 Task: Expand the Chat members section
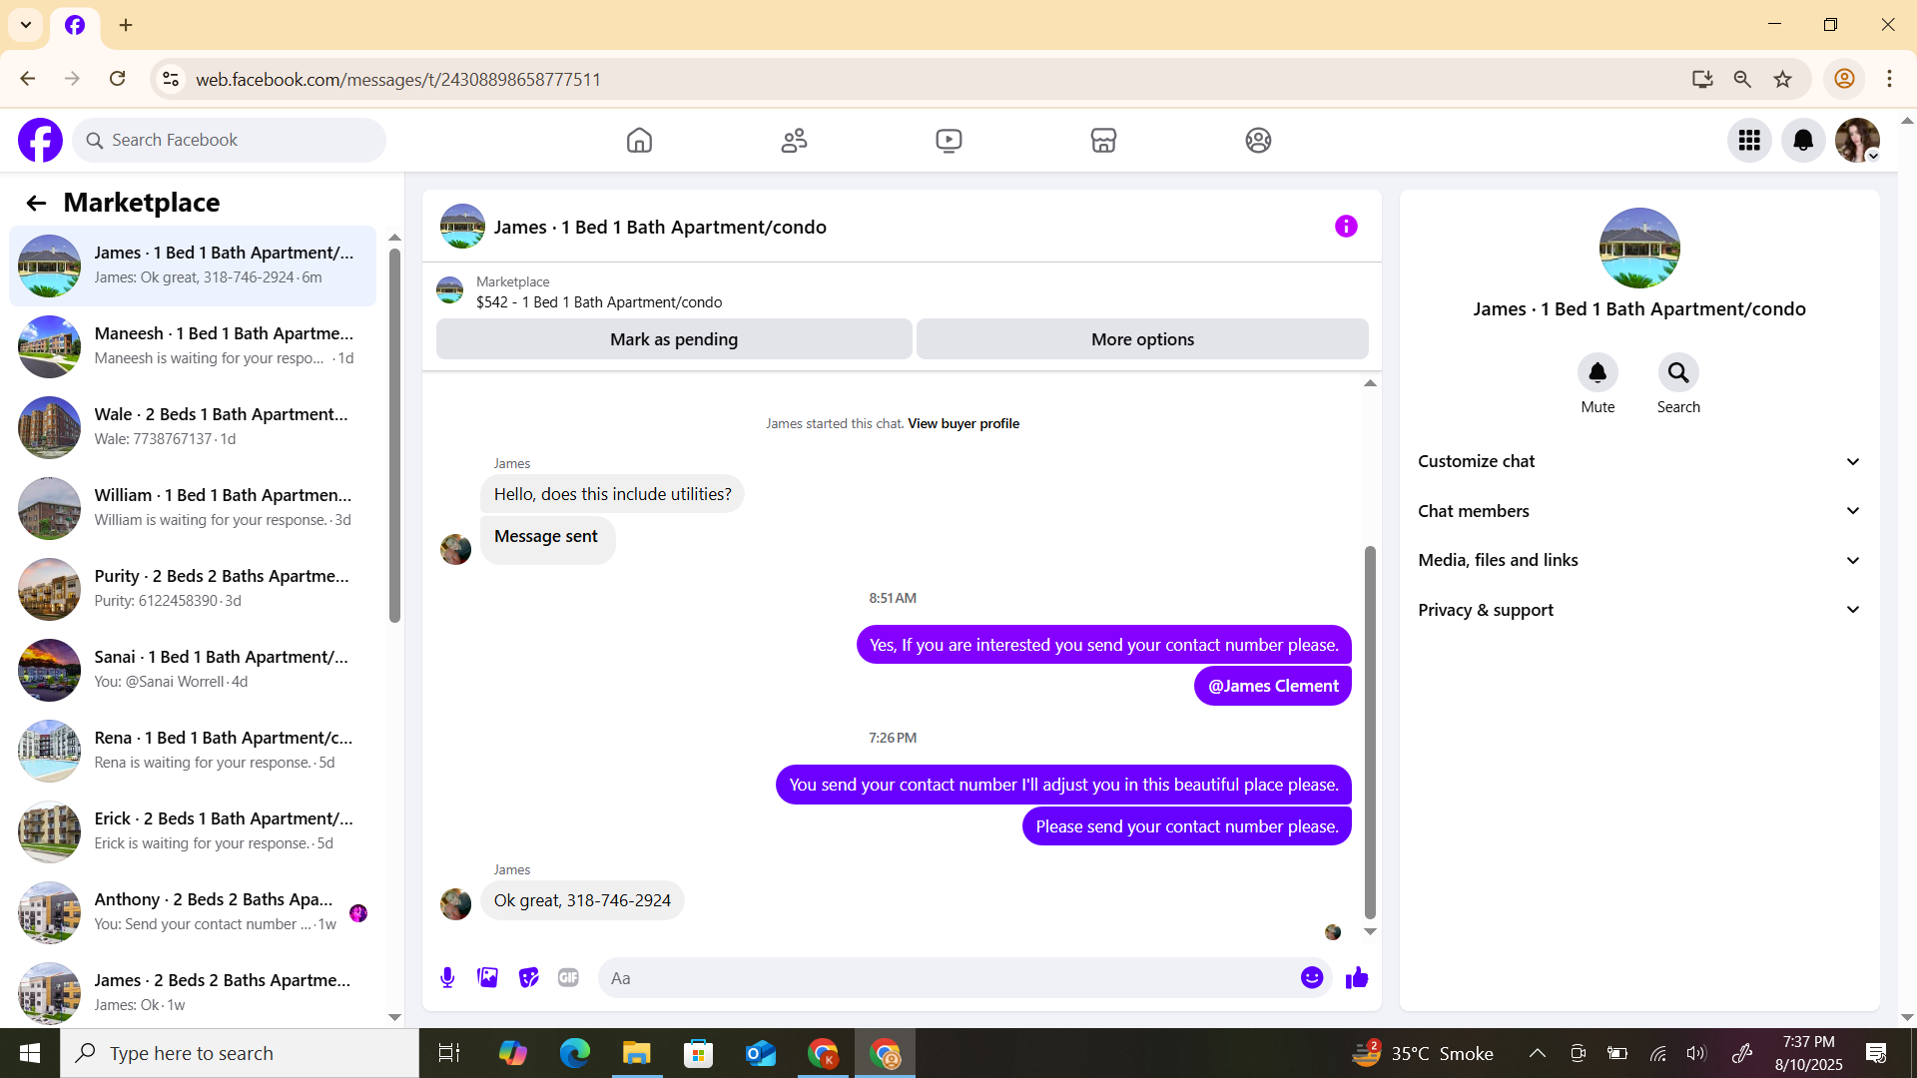(x=1638, y=511)
